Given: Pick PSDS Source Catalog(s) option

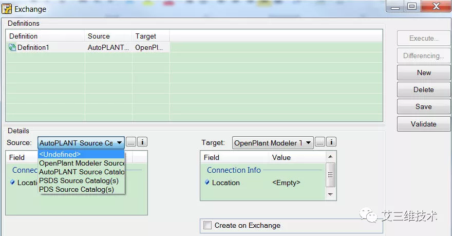Looking at the screenshot, I should pyautogui.click(x=79, y=180).
